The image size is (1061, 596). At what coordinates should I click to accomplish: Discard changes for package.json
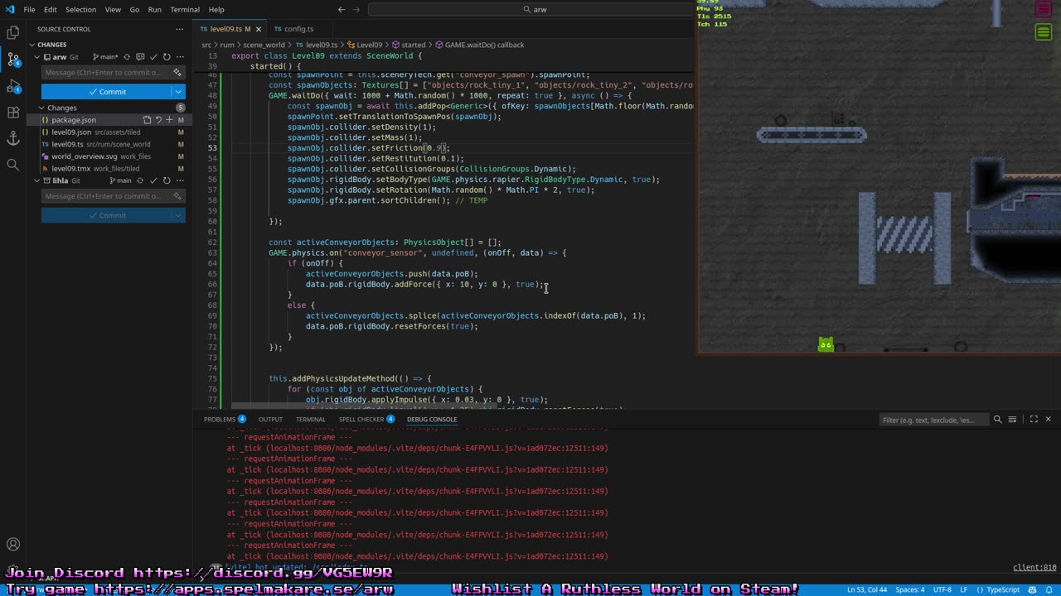point(158,120)
